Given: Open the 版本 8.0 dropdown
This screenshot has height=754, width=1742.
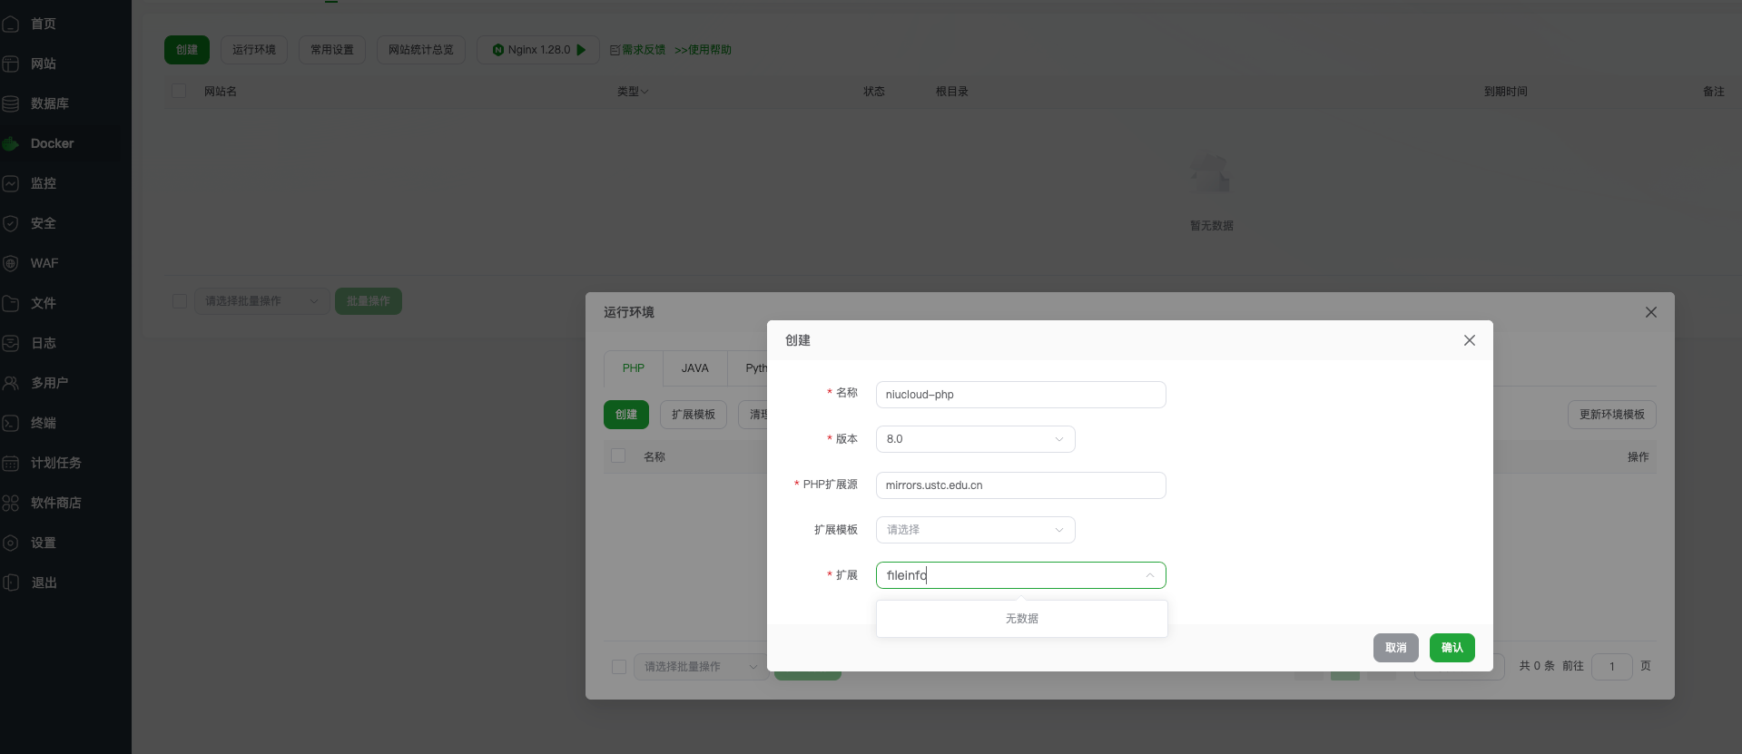Looking at the screenshot, I should coord(976,439).
